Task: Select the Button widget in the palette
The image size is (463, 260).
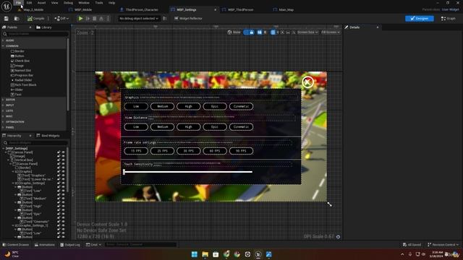Action: coord(17,56)
